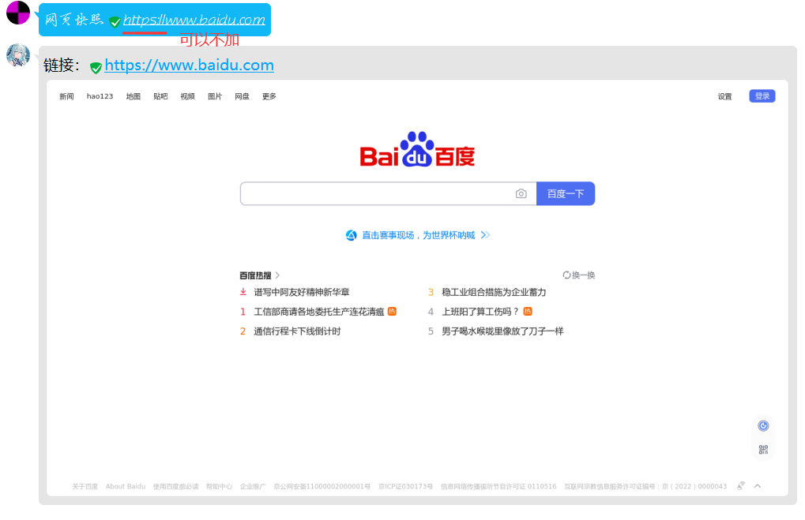Open the 设置 menu at top right
This screenshot has height=520, width=805.
pos(725,96)
